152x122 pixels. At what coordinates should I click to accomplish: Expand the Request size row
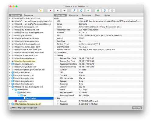58,101
